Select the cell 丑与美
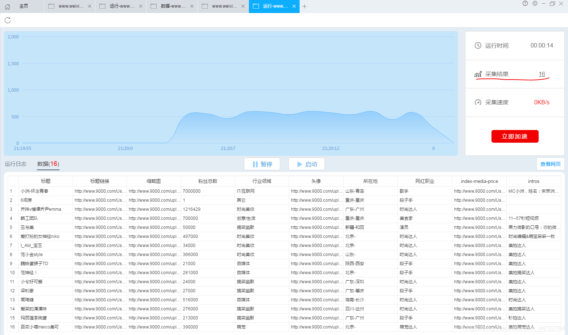Screen dimensions: 568x335 pyautogui.click(x=46, y=227)
